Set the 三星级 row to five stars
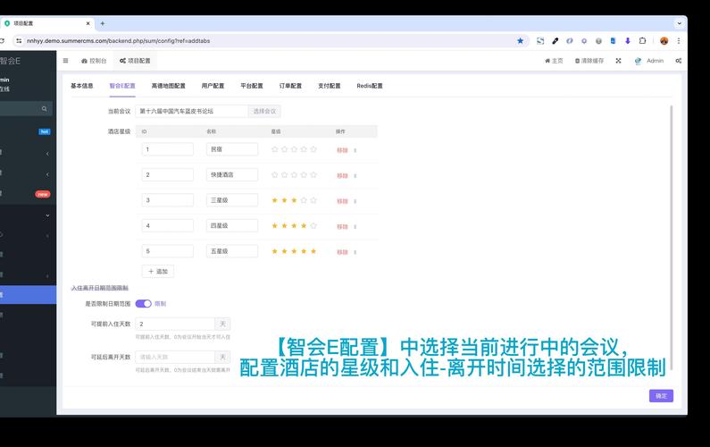This screenshot has width=710, height=447. tap(313, 201)
